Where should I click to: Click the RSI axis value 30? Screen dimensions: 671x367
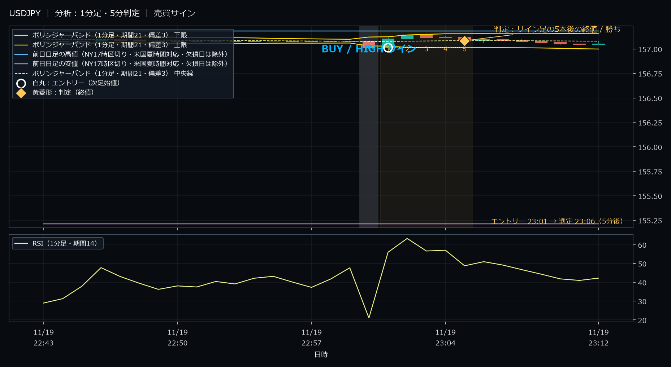[642, 301]
